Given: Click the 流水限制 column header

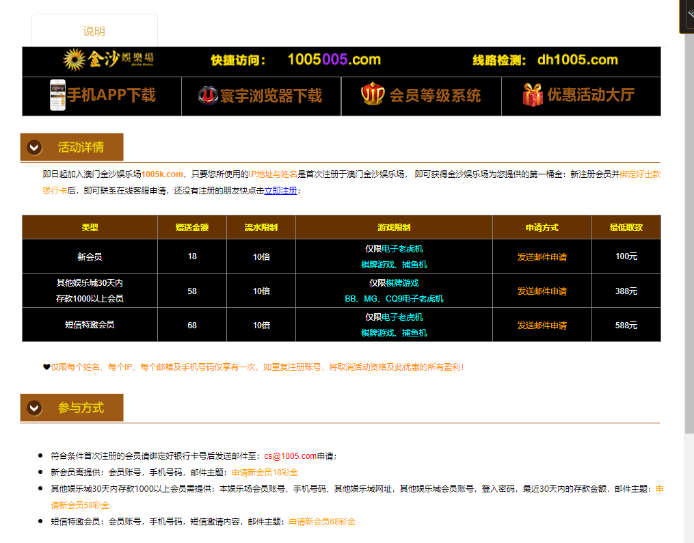Looking at the screenshot, I should point(261,228).
